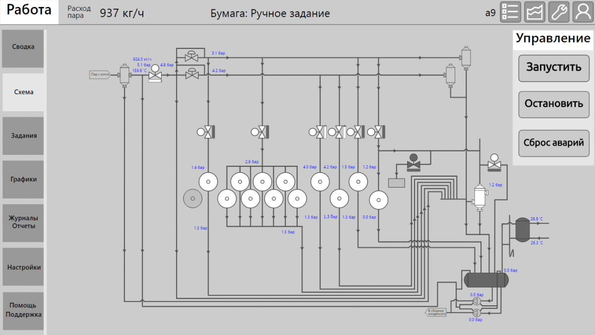Open the trend chart icon in header
Viewport: 595px width, 335px height.
(535, 12)
